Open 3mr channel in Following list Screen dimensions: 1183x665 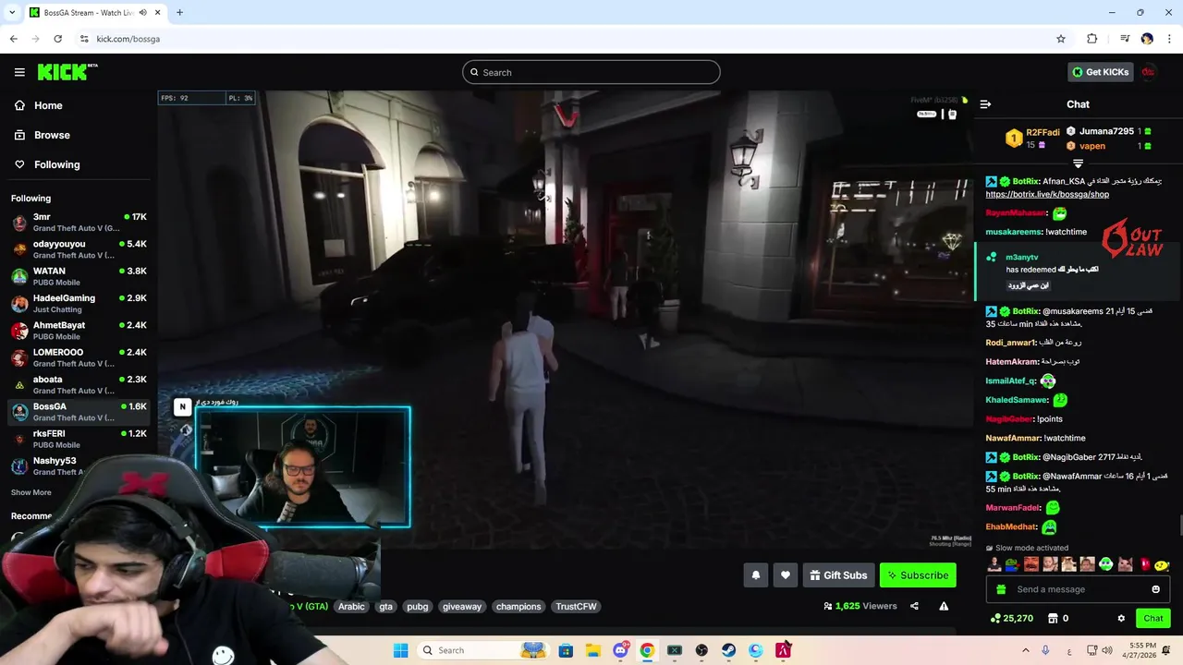tap(79, 223)
